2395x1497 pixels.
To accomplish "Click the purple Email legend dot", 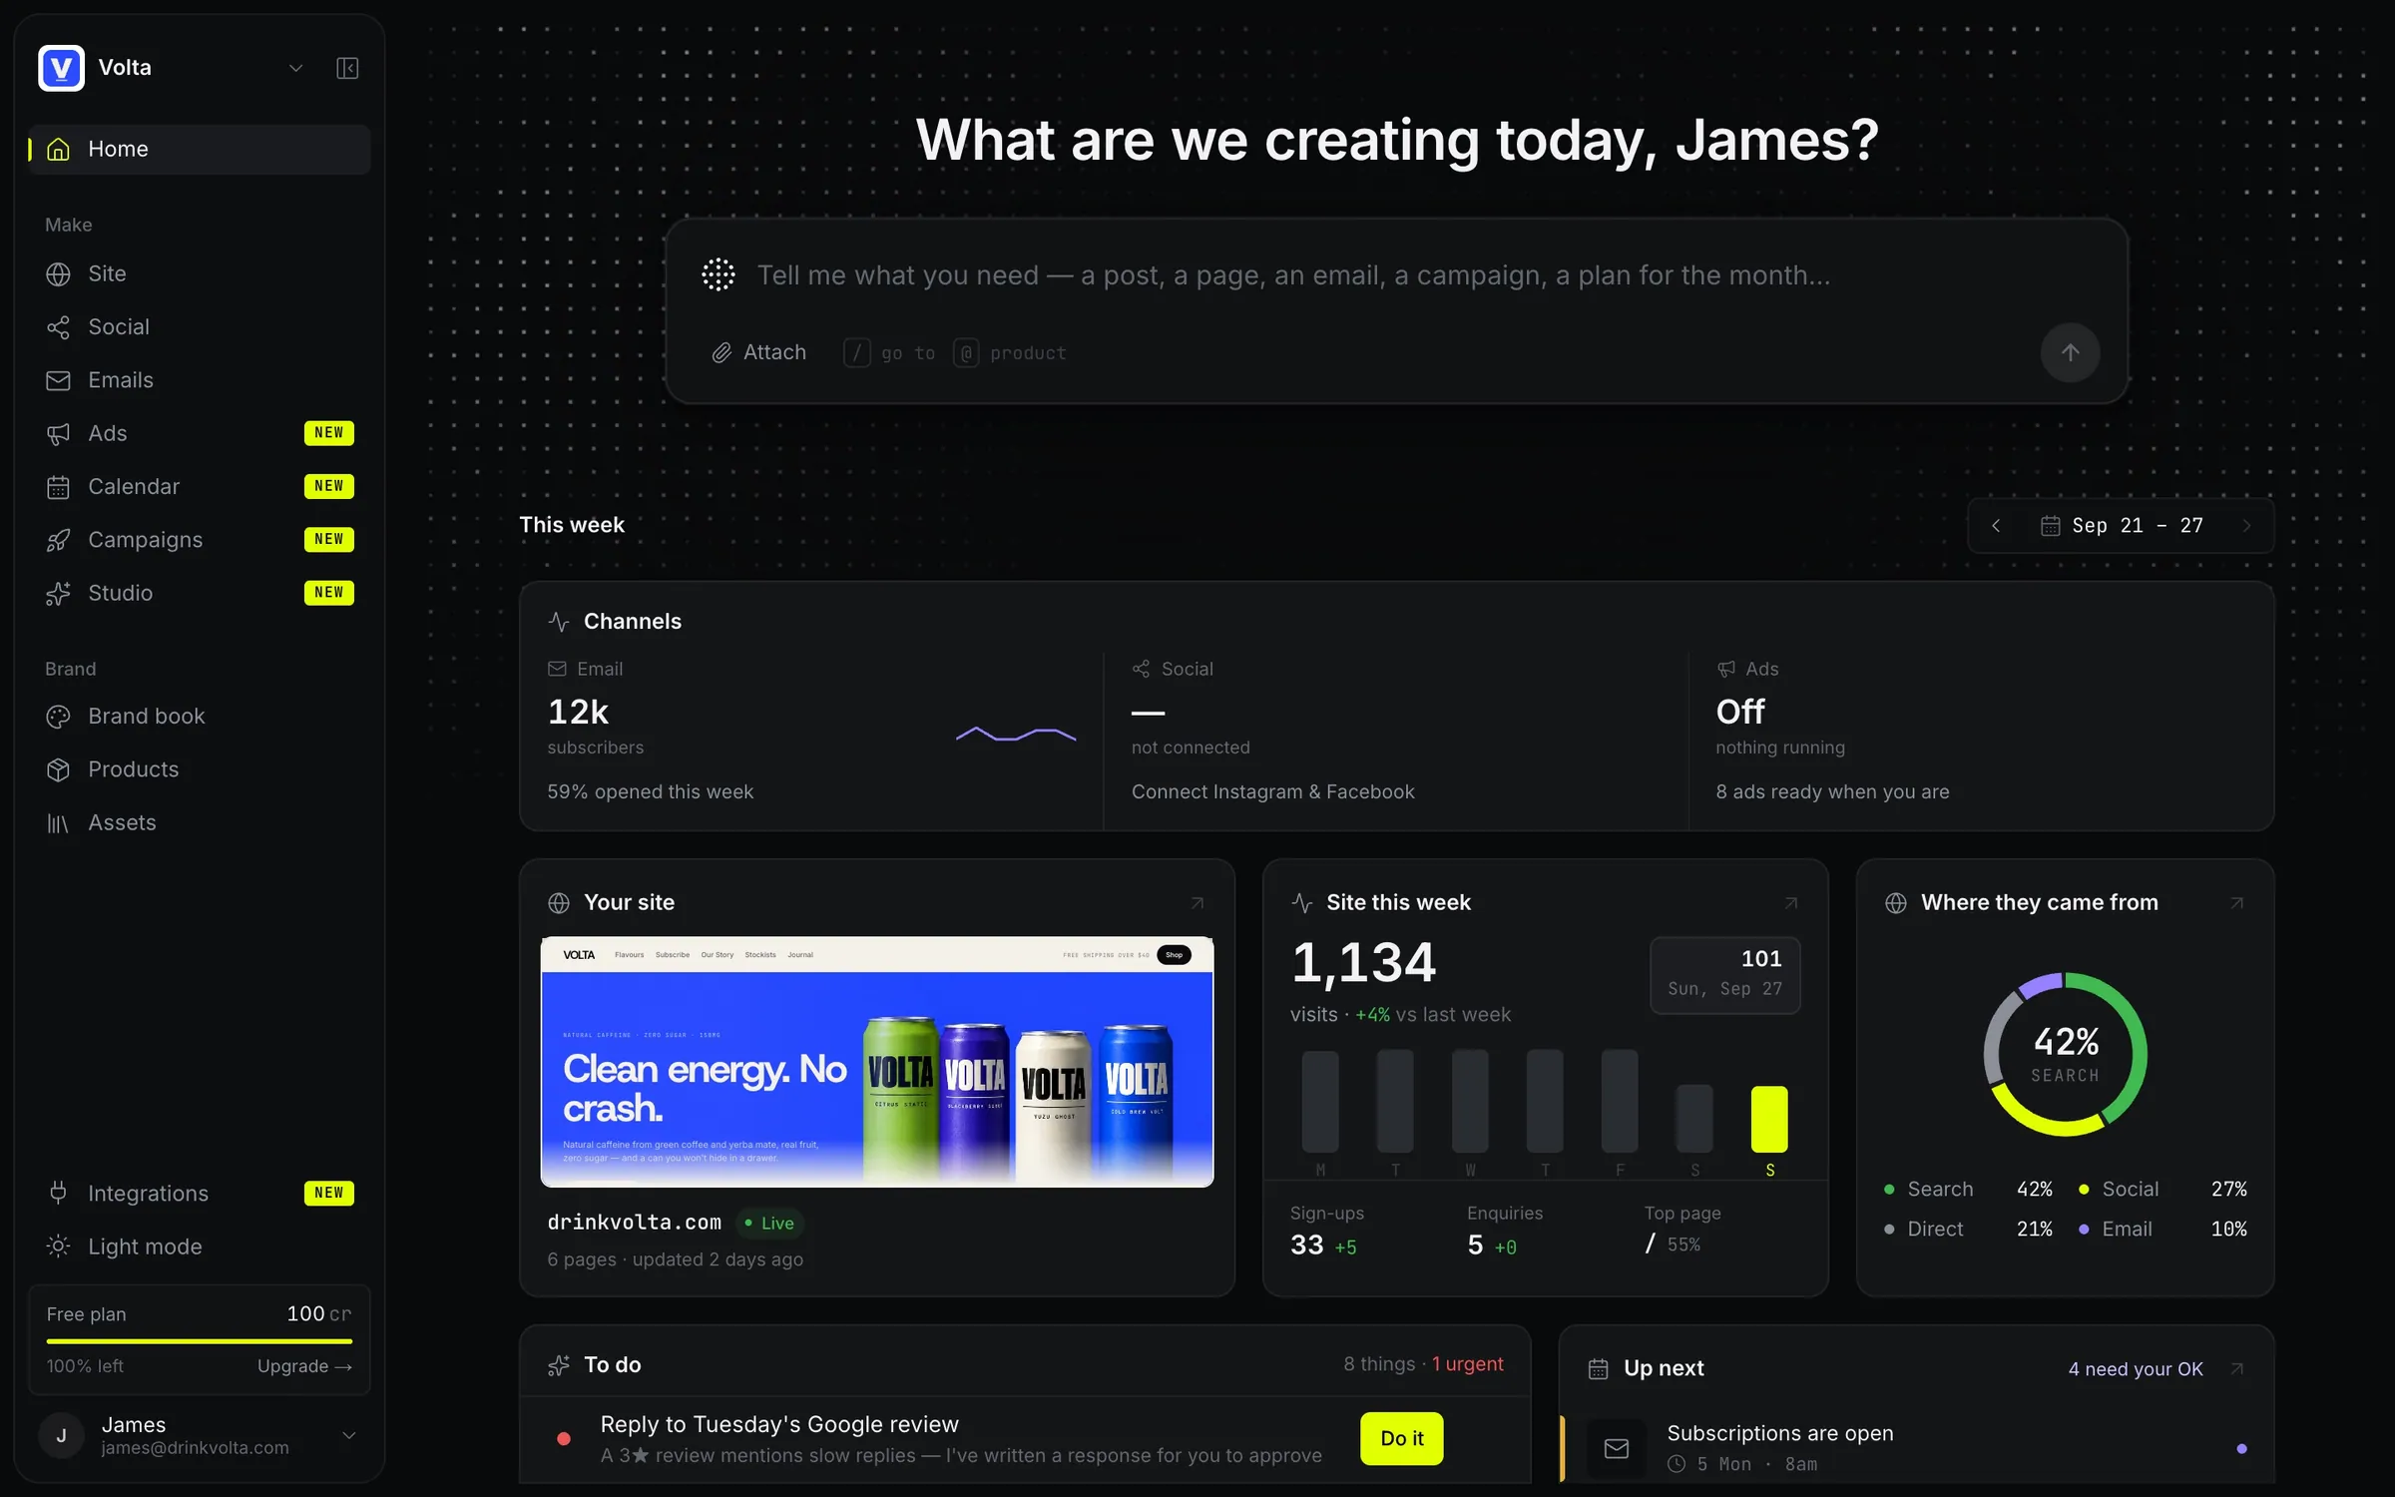I will click(2084, 1230).
